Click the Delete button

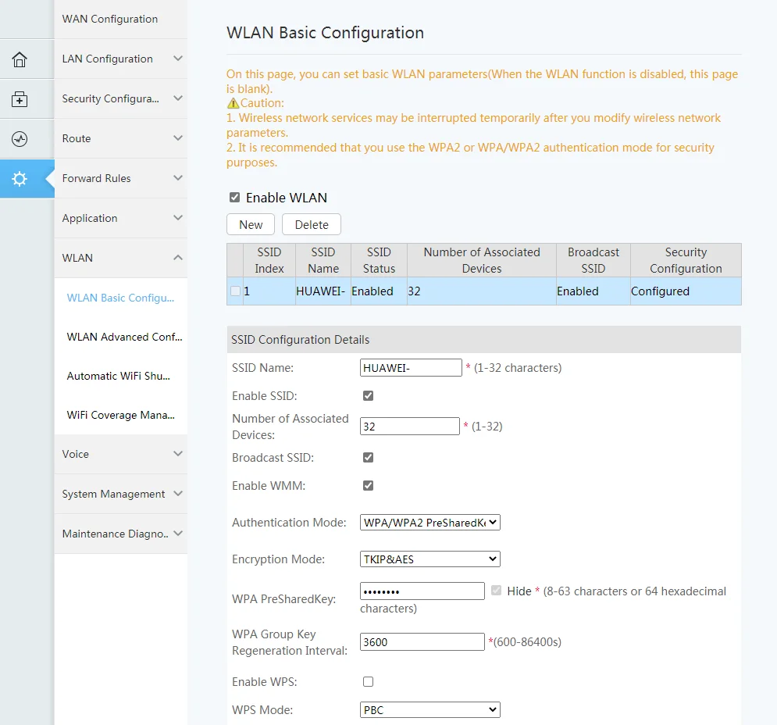(312, 224)
